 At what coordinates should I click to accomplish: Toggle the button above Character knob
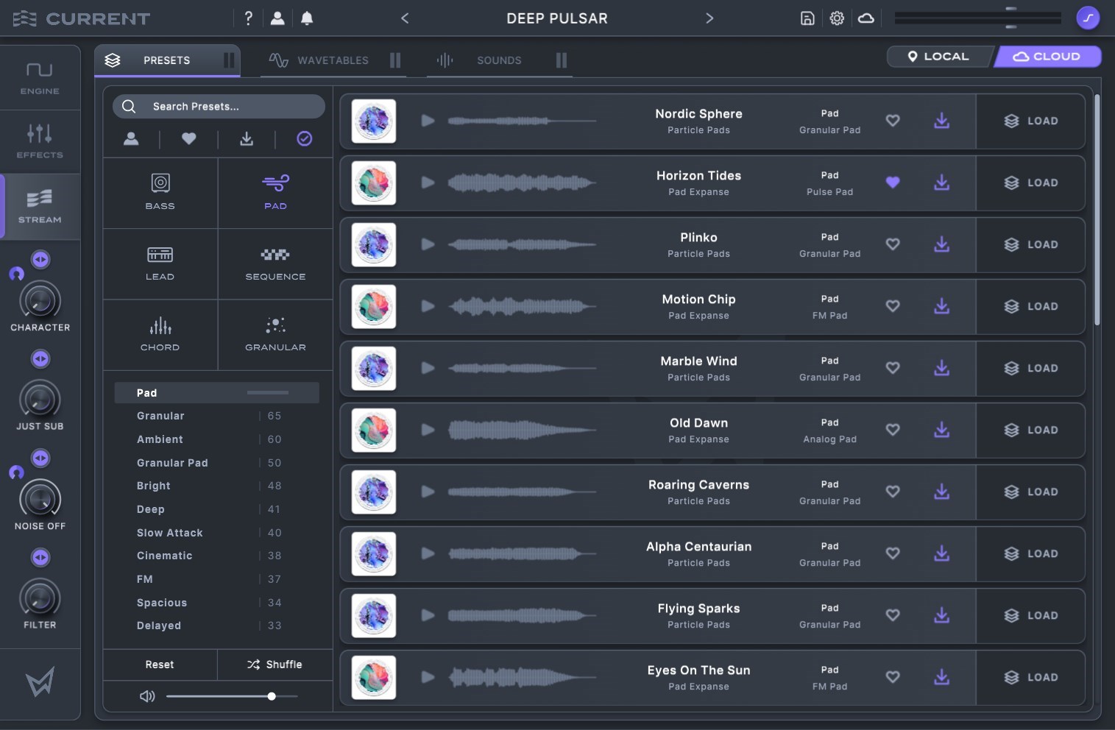tap(40, 259)
